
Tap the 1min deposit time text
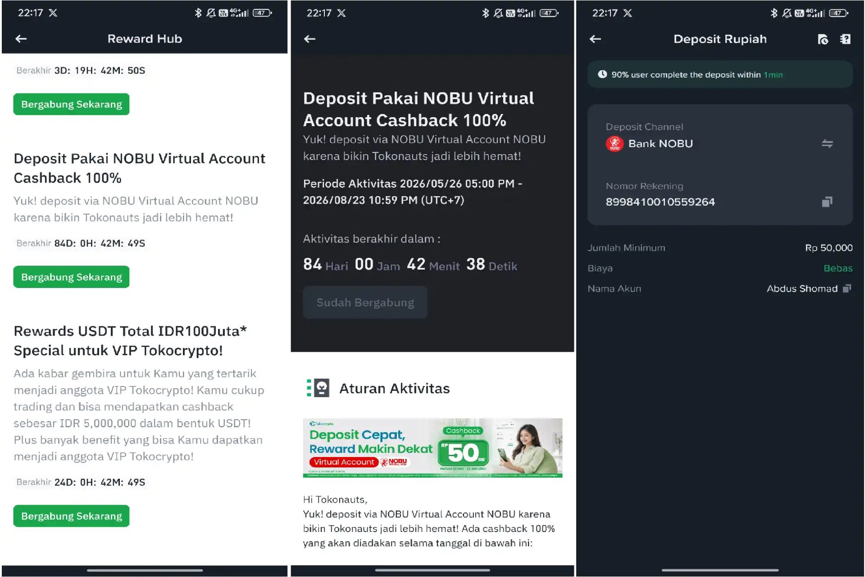[773, 75]
